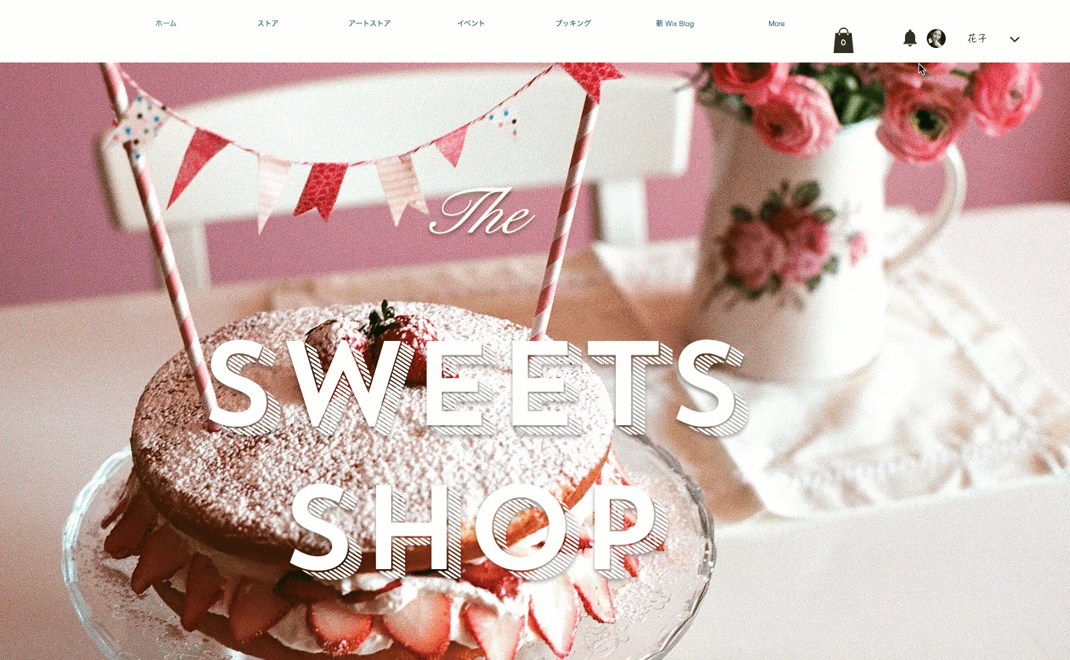Open the More navigation menu
Image resolution: width=1070 pixels, height=660 pixels.
776,23
